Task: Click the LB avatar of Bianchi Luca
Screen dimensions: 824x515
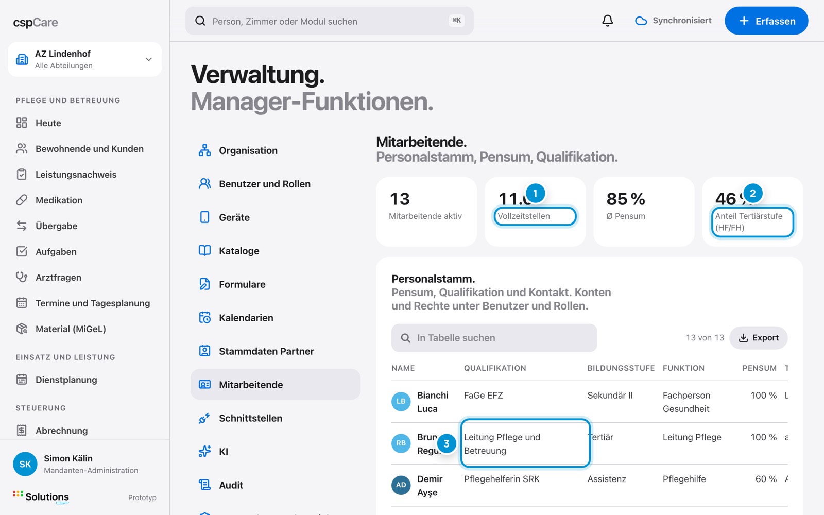Action: click(401, 402)
